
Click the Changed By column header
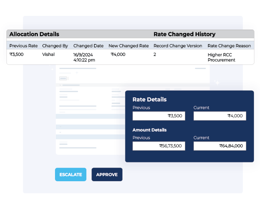[55, 46]
